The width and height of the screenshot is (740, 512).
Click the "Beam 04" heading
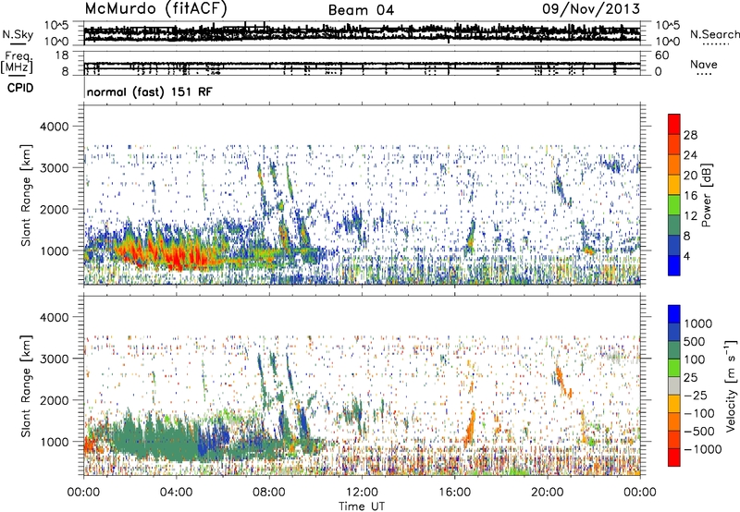coord(361,10)
